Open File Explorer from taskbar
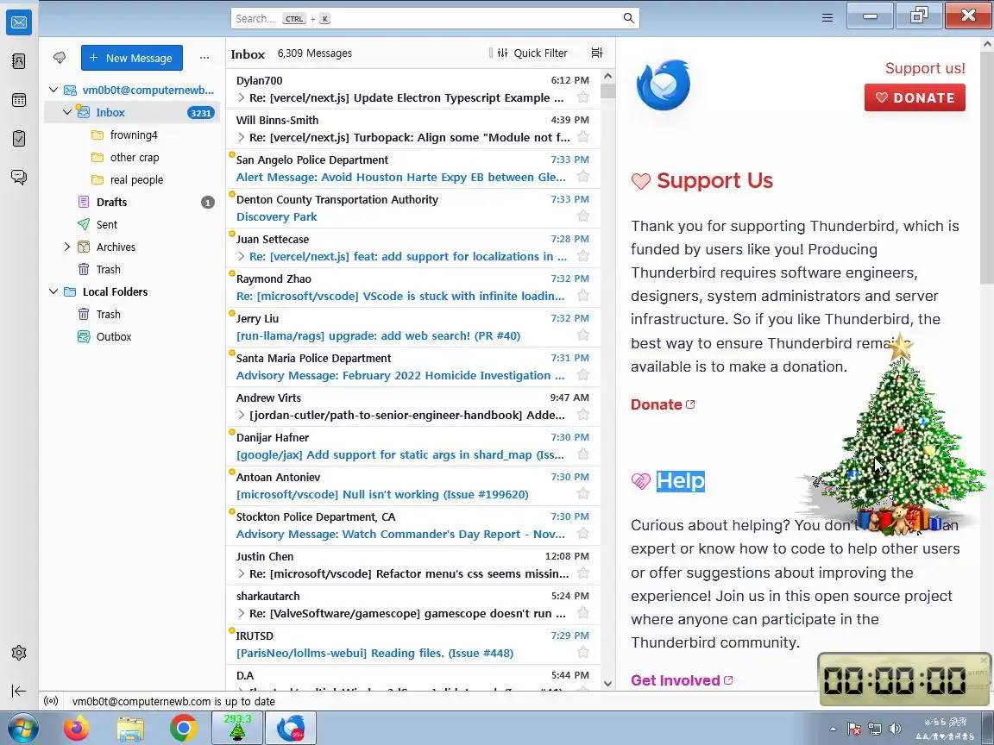The width and height of the screenshot is (994, 745). [x=130, y=727]
